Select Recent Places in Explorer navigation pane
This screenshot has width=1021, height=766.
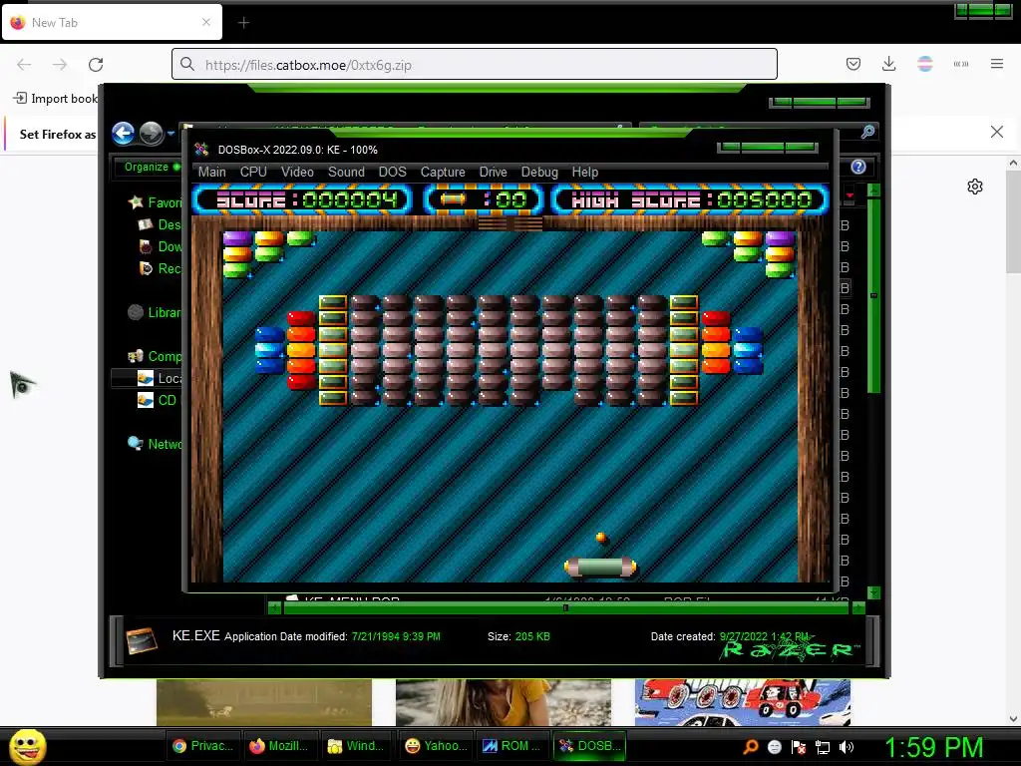161,268
